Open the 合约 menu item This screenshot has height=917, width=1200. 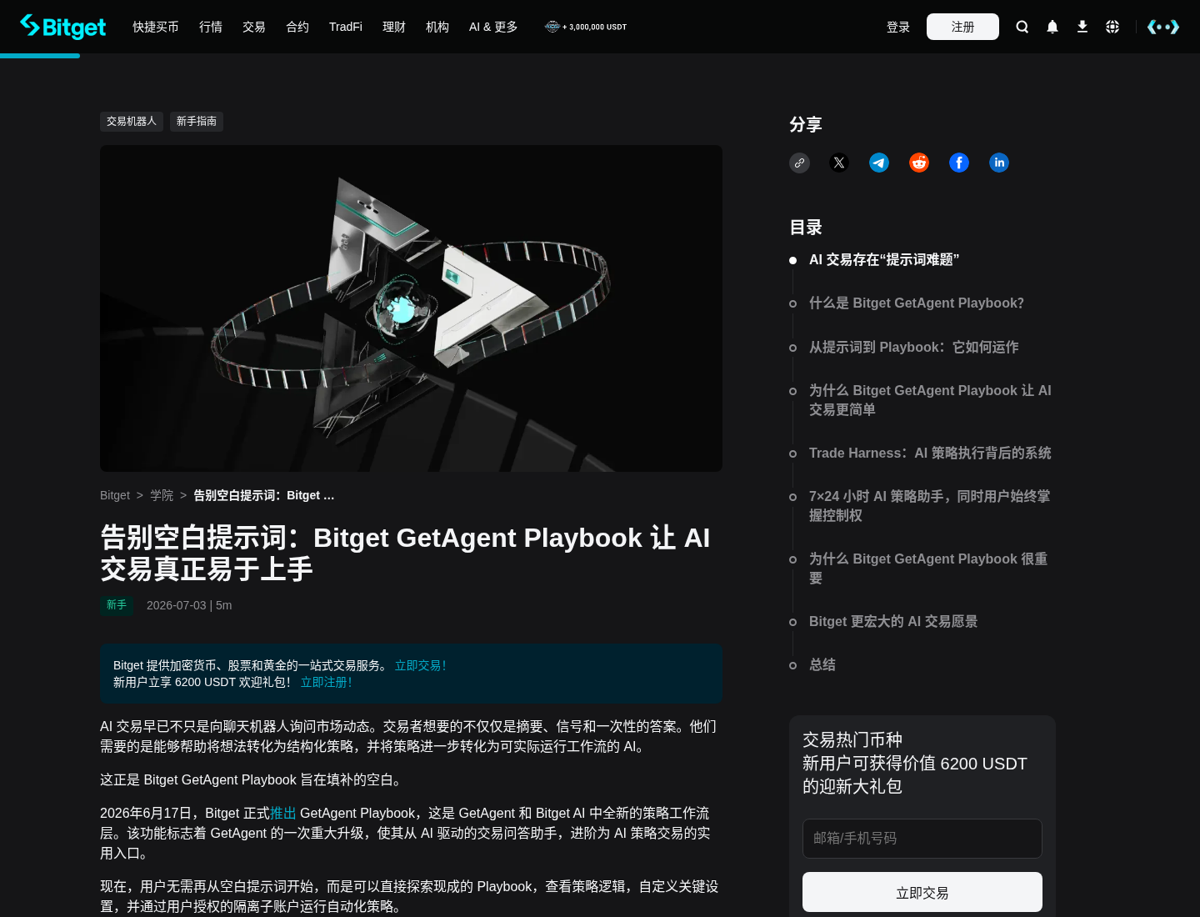(x=297, y=27)
